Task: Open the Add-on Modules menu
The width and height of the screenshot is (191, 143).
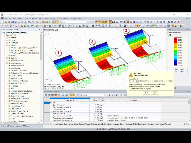Action: point(63,19)
